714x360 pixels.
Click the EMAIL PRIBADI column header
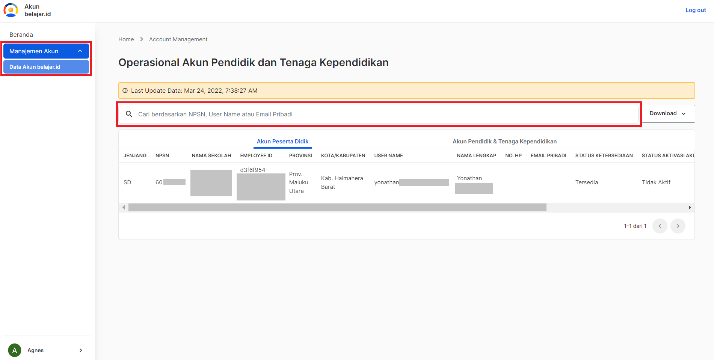pos(548,155)
